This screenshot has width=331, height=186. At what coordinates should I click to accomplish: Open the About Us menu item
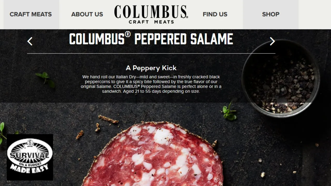point(87,14)
